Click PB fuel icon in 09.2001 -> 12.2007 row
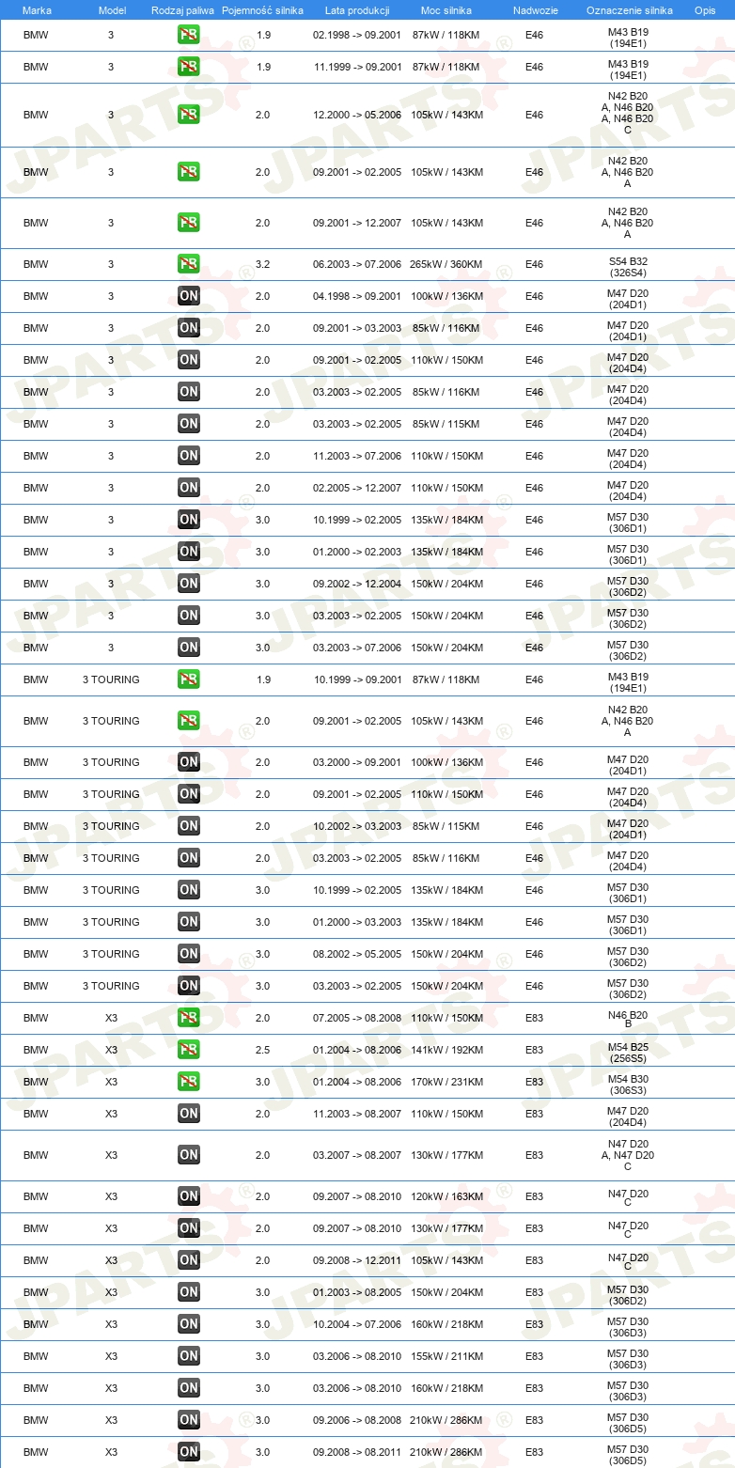This screenshot has width=735, height=1468. (x=189, y=223)
